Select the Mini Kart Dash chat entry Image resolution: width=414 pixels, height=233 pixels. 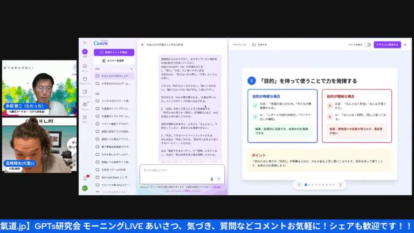point(114,177)
